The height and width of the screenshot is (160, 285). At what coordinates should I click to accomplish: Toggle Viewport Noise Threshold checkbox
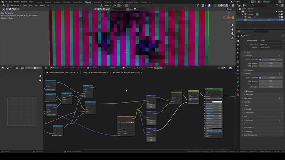pos(260,60)
